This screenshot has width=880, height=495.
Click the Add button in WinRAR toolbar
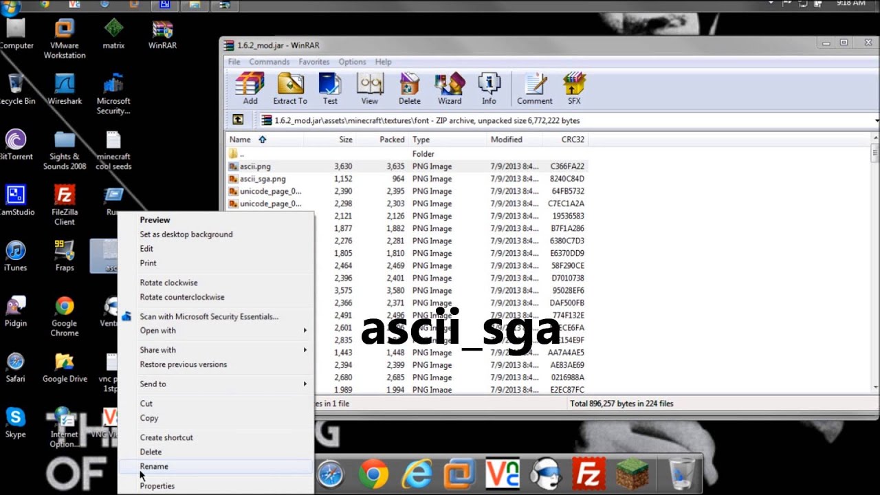250,89
